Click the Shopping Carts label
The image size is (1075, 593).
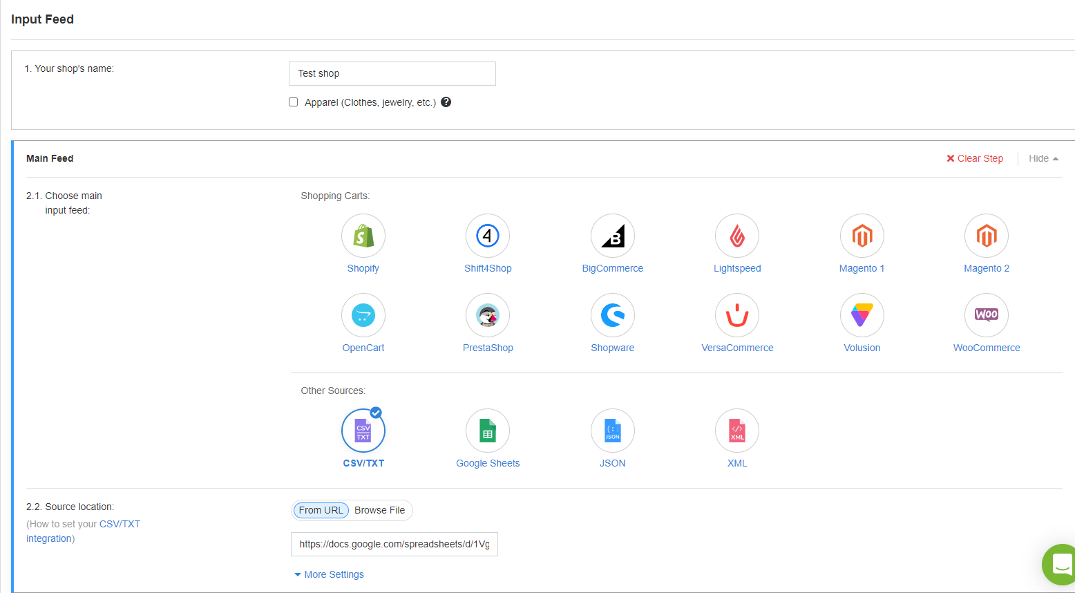point(335,196)
